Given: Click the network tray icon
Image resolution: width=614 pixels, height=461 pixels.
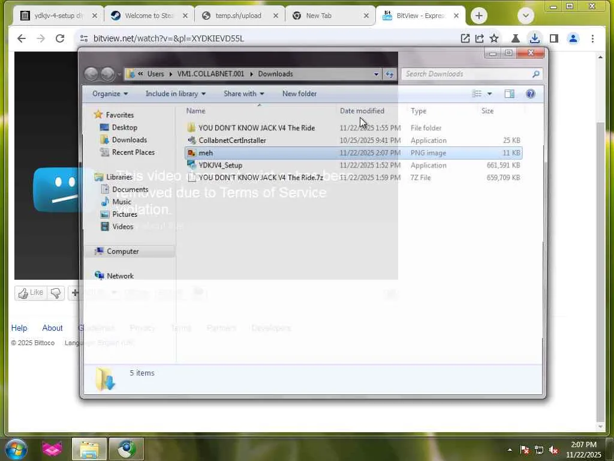Looking at the screenshot, I should click(x=539, y=450).
